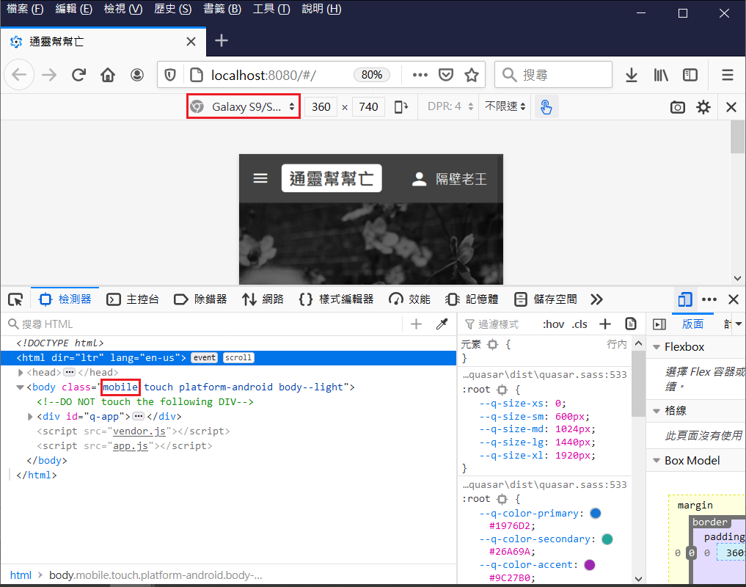
Task: Switch to the 除錯器 debugger tab
Action: [x=200, y=299]
